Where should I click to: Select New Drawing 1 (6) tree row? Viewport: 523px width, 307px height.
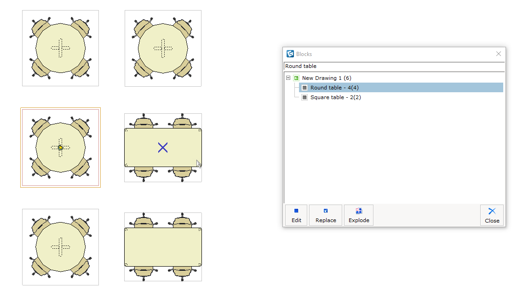click(326, 78)
